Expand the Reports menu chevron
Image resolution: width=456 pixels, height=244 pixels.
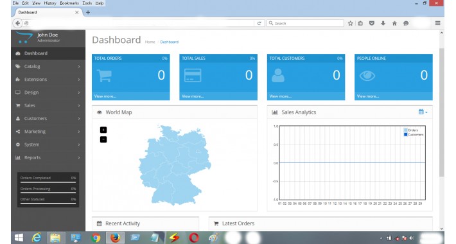point(79,157)
